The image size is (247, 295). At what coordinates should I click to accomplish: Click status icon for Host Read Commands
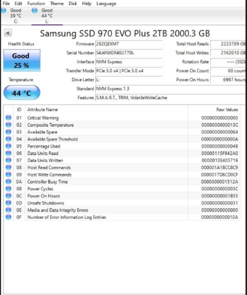coord(9,167)
